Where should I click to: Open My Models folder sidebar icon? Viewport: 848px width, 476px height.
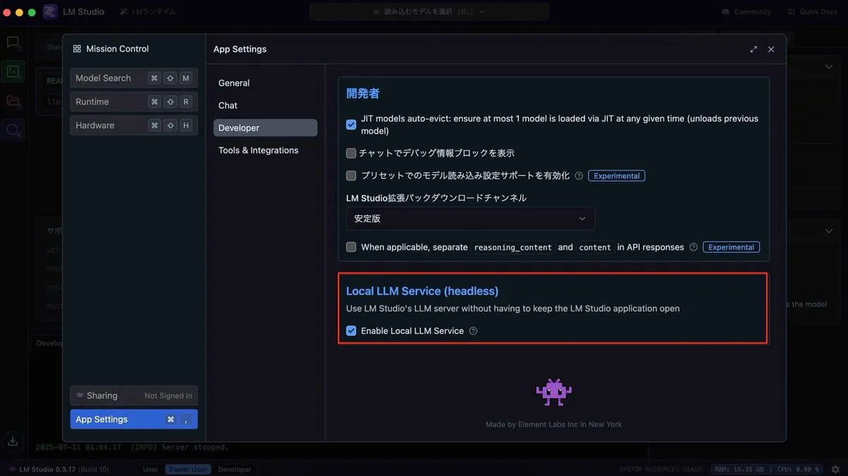click(x=13, y=101)
